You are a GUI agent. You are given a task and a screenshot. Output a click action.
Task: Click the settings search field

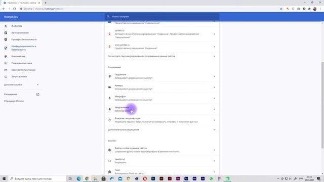(x=162, y=17)
